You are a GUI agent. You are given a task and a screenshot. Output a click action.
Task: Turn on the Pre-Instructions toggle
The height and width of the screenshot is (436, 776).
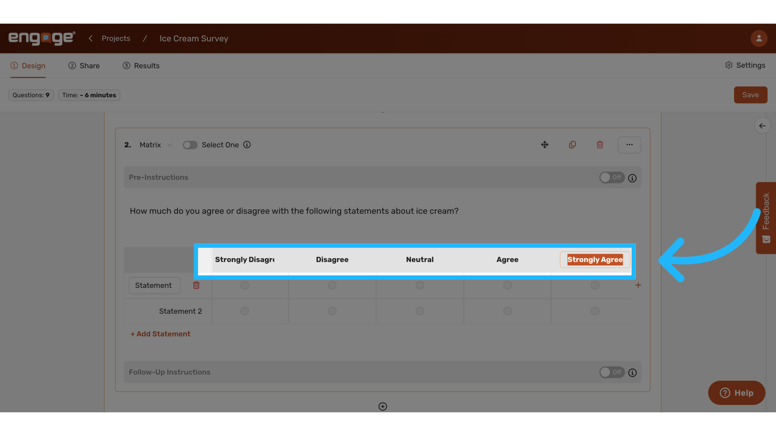point(612,178)
